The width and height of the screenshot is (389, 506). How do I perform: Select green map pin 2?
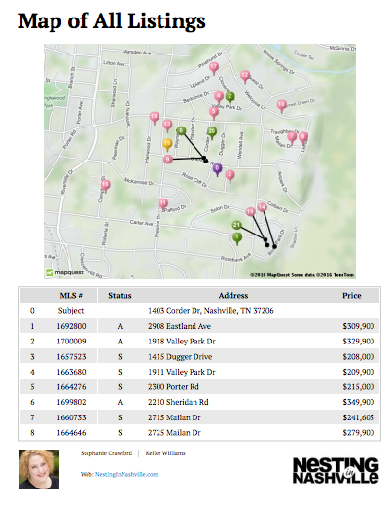point(230,98)
